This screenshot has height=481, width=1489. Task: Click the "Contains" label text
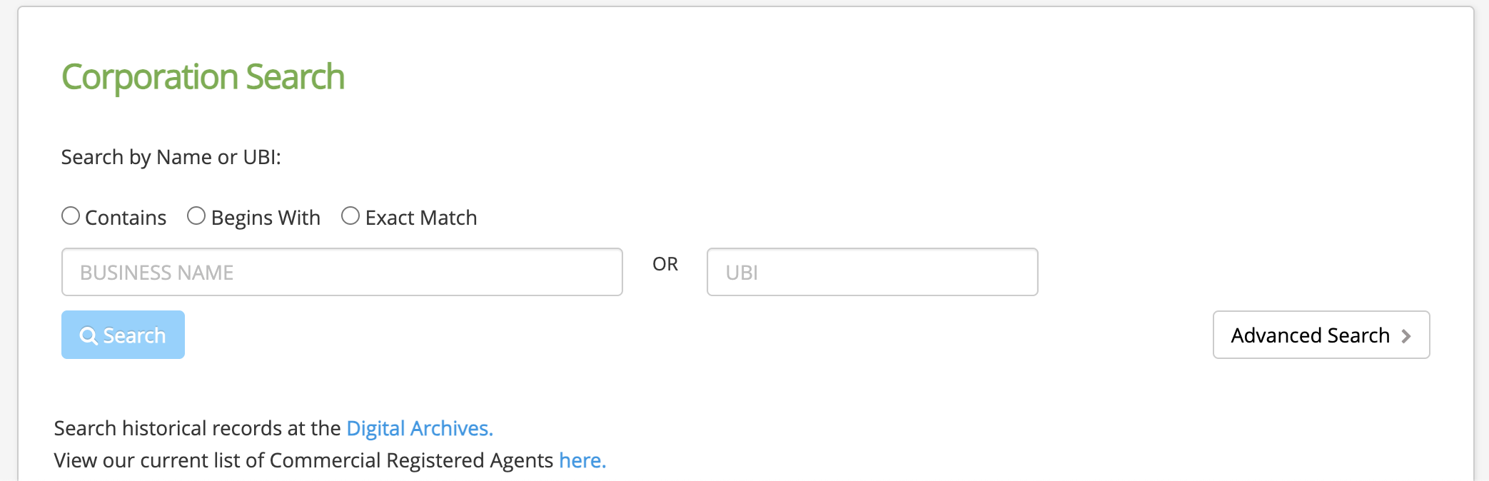(126, 218)
